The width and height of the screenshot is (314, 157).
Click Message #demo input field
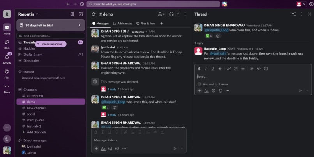(139, 140)
